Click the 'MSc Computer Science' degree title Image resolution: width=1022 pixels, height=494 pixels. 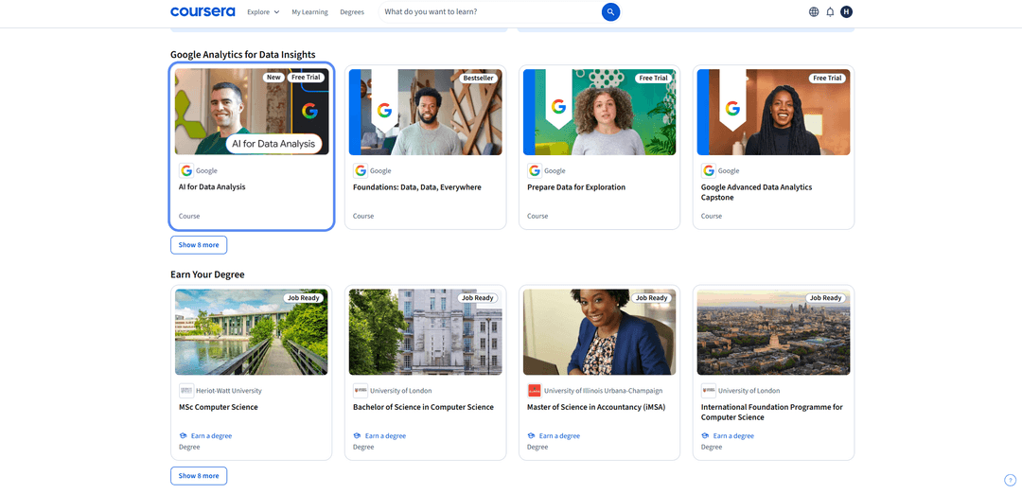219,407
